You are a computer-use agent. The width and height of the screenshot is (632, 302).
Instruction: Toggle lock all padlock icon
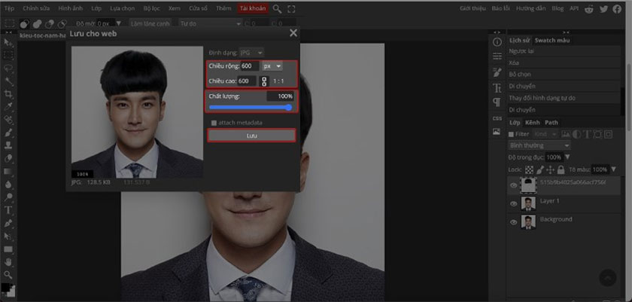[561, 169]
